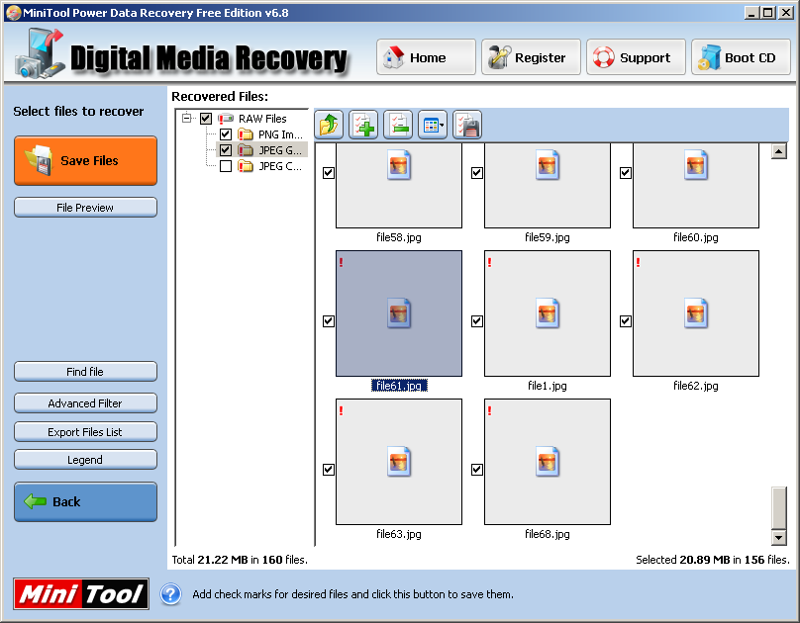Select the JPEG G... folder in tree

coord(280,150)
